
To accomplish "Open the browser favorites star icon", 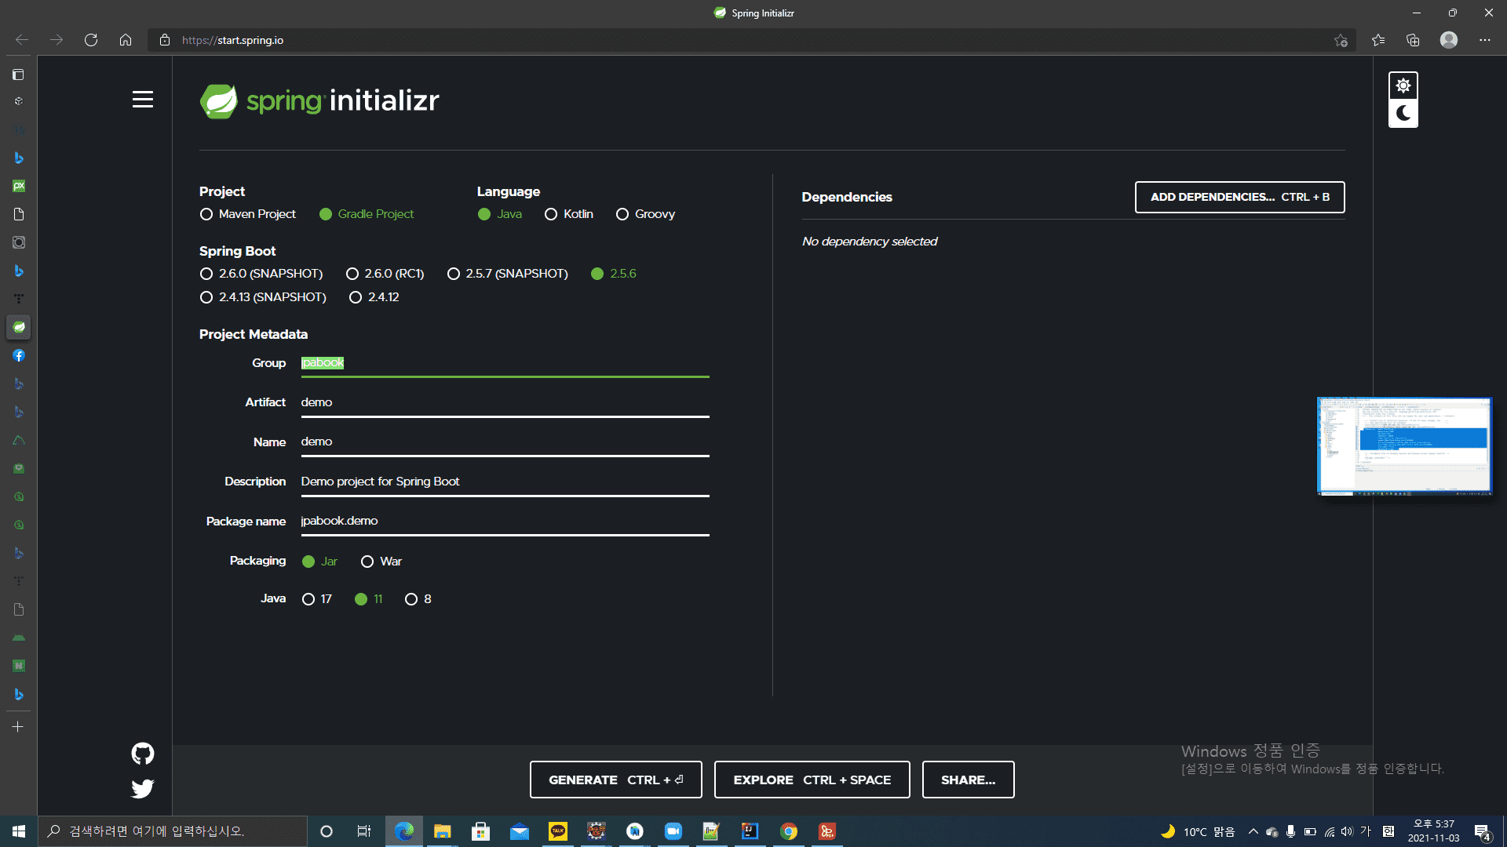I will tap(1378, 40).
